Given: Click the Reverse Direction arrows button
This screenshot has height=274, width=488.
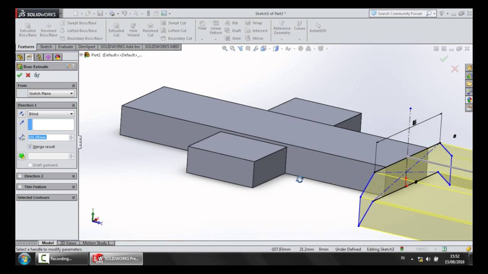Looking at the screenshot, I should click(22, 114).
